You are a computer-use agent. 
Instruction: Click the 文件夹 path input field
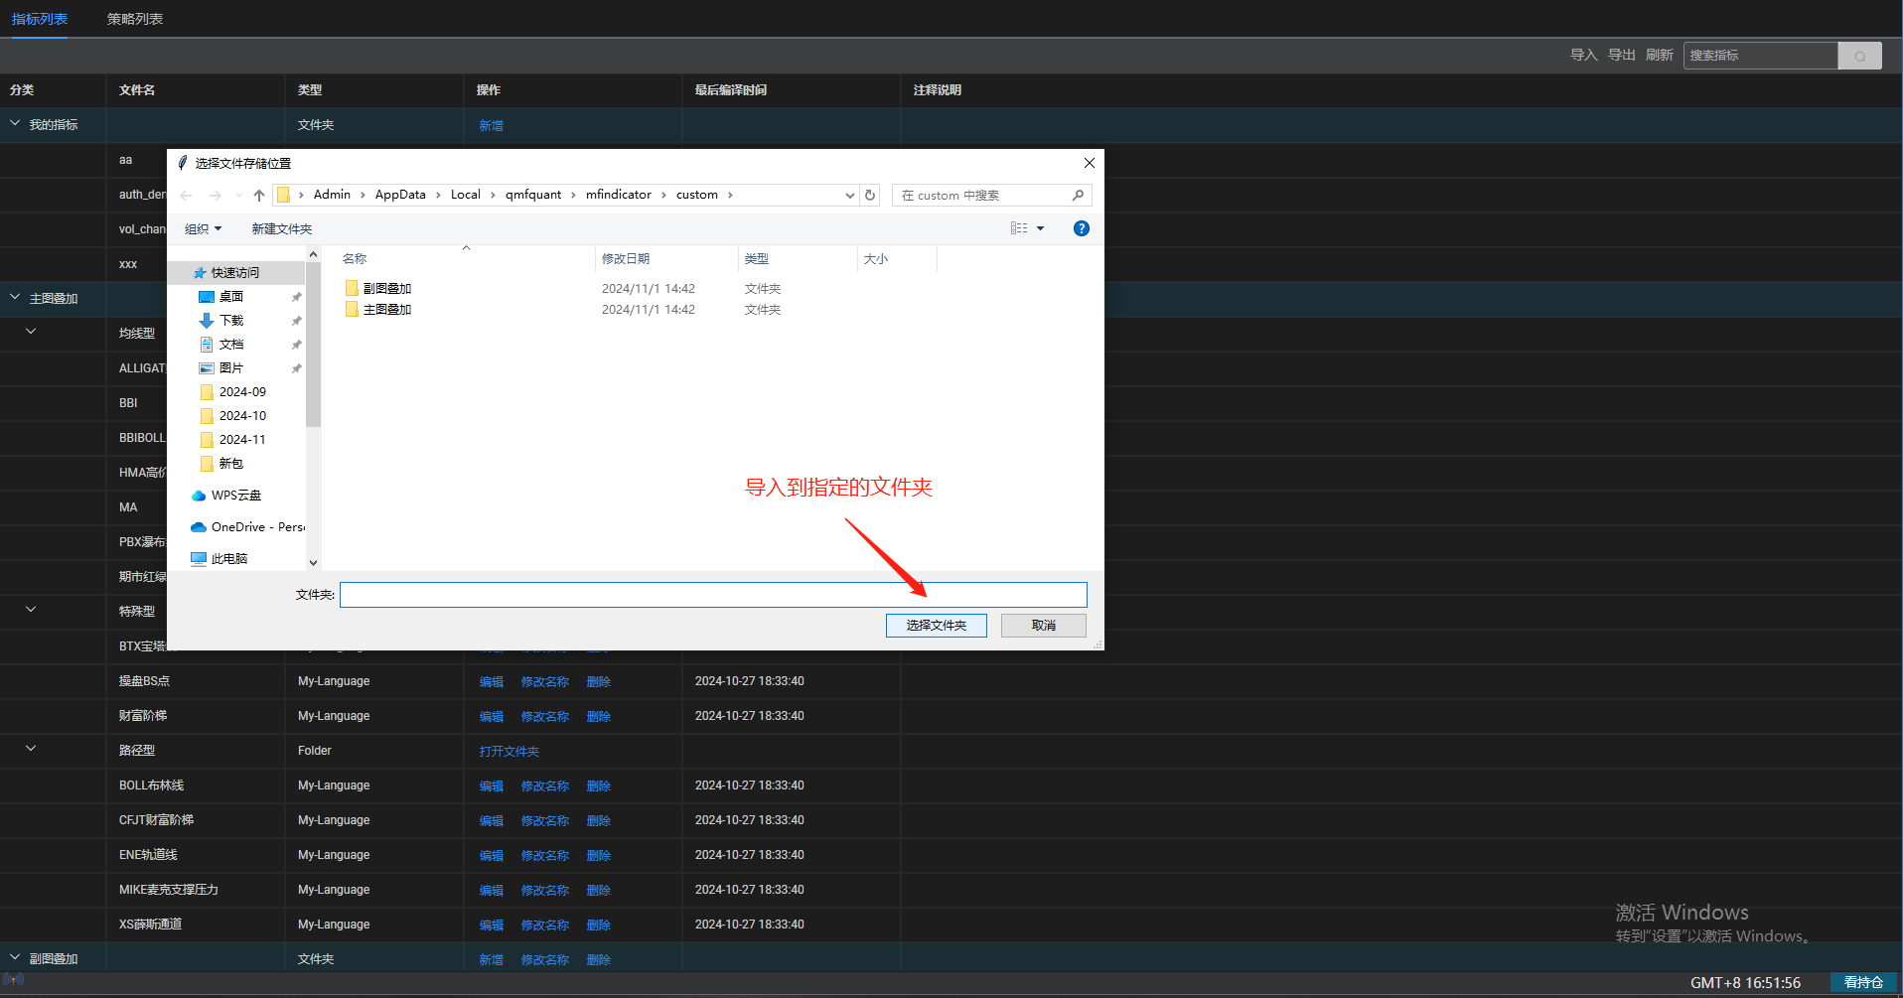713,595
